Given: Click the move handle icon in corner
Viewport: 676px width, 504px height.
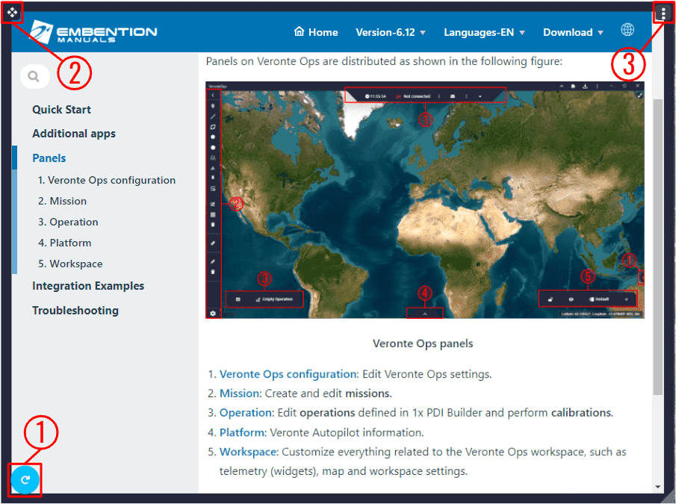Looking at the screenshot, I should click(12, 12).
